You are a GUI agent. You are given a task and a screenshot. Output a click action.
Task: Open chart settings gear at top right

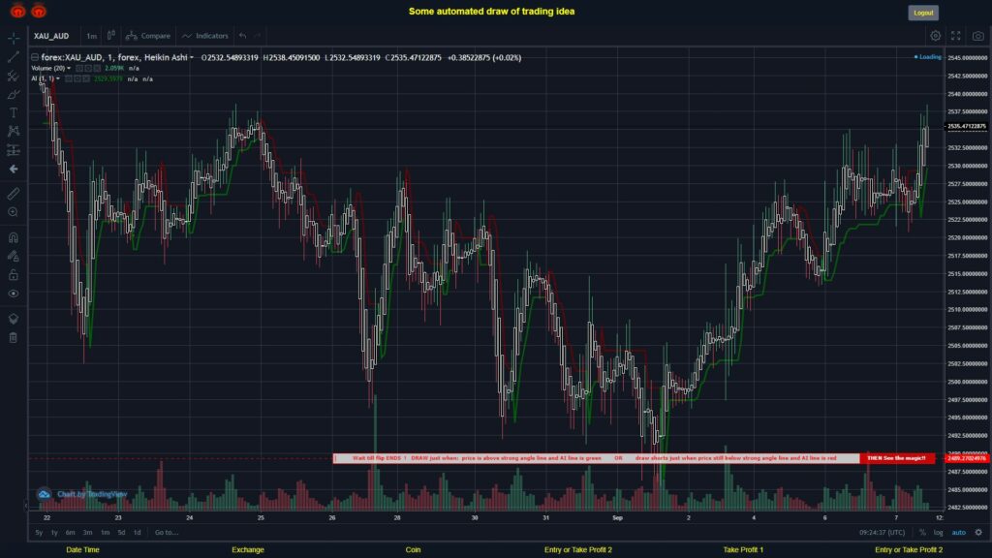[x=935, y=36]
